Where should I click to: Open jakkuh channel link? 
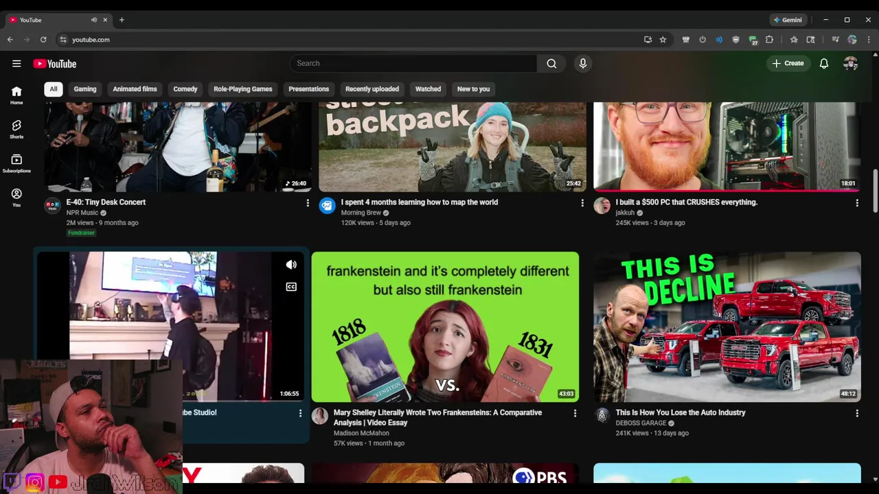(x=626, y=213)
